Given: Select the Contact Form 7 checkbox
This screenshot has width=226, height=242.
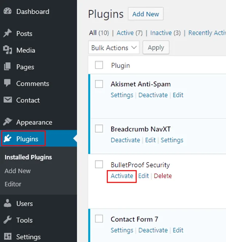Looking at the screenshot, I should [x=99, y=219].
